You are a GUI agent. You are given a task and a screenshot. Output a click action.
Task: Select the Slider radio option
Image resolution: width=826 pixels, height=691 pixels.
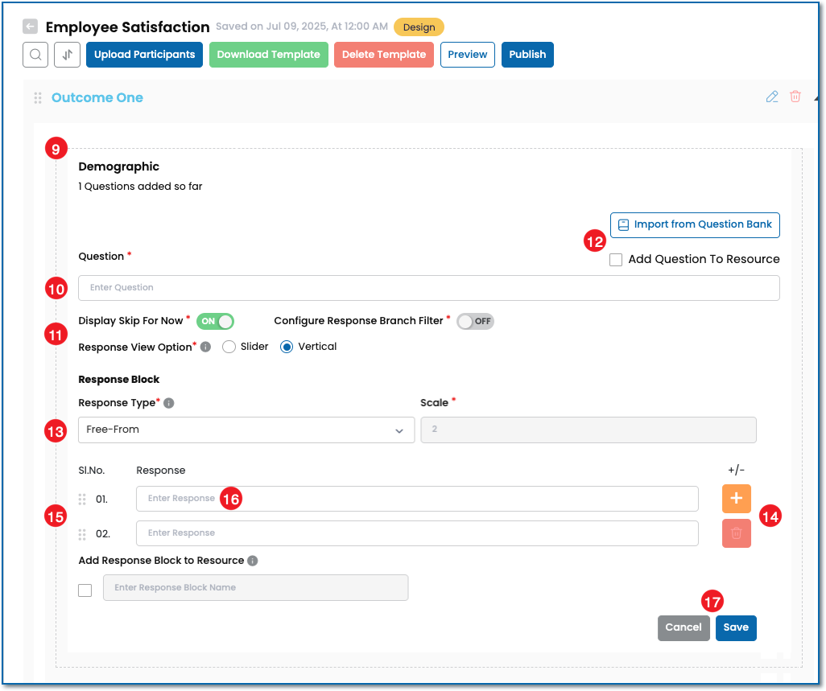[229, 347]
